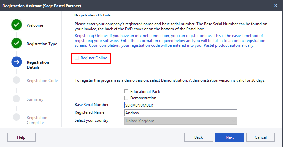Click the Base Serial Number label
283x147 pixels.
[91, 105]
